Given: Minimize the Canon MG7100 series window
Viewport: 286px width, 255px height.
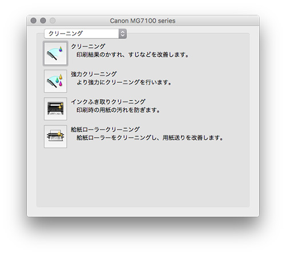Looking at the screenshot, I should tap(43, 21).
